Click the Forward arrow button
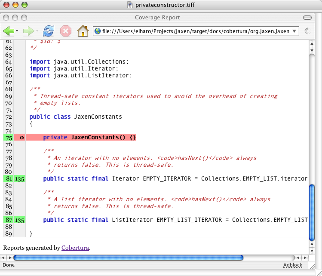The image size is (322, 276). (x=28, y=31)
